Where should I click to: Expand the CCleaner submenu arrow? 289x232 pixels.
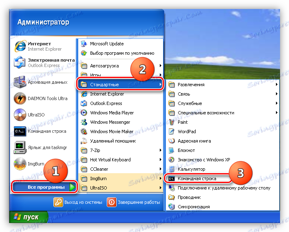pos(160,169)
